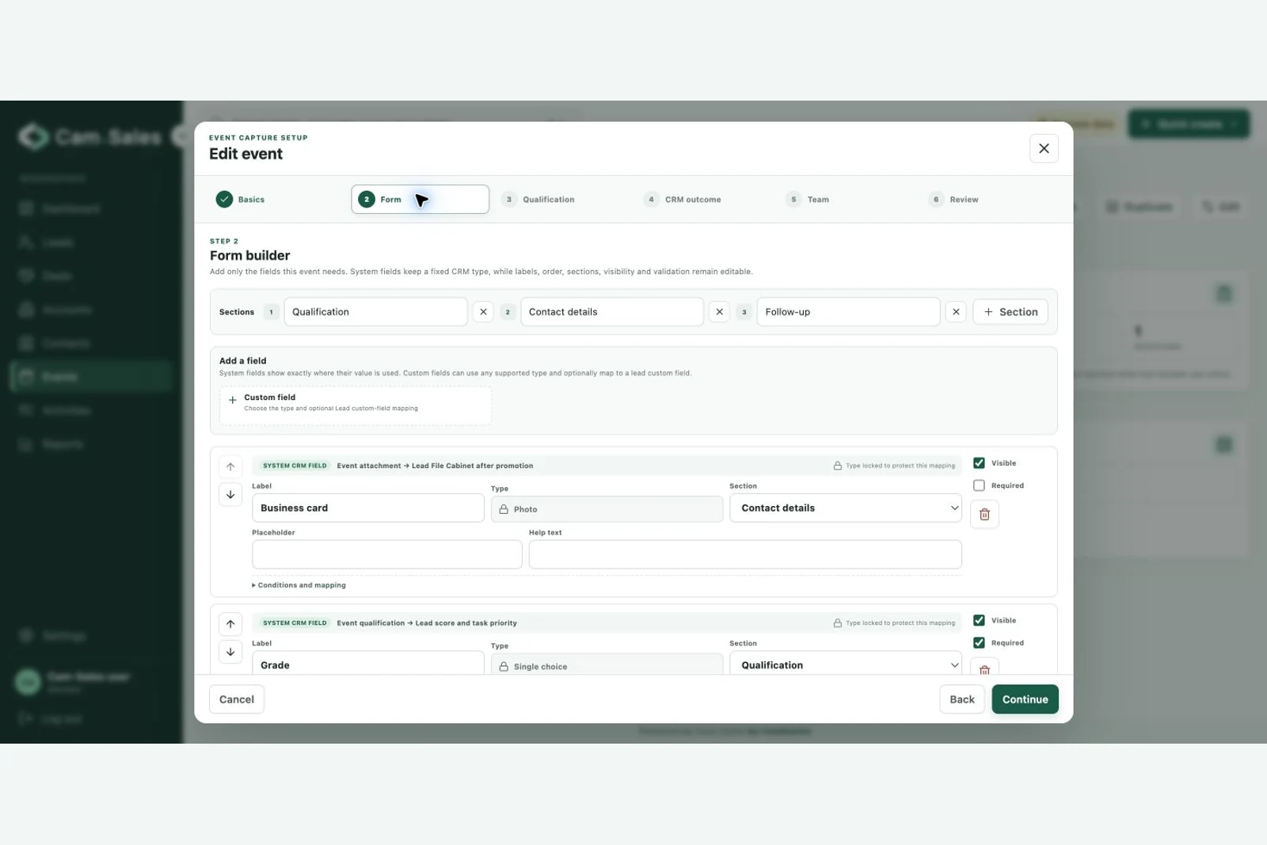This screenshot has width=1267, height=845.
Task: Open Section dropdown showing Contact details
Action: (846, 508)
